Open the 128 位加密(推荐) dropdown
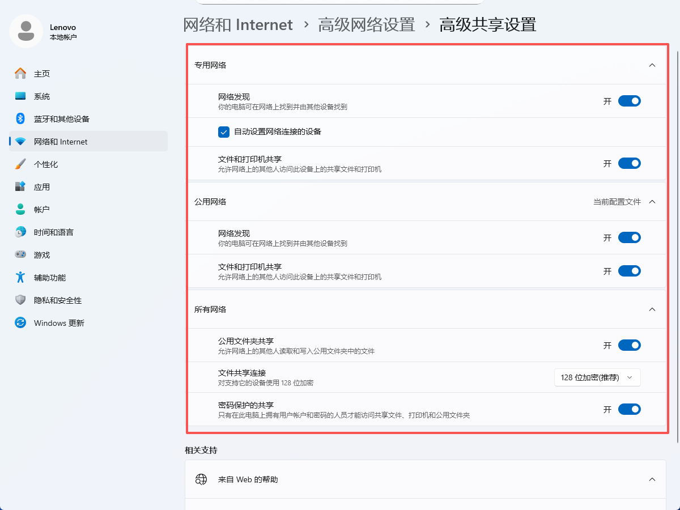 click(597, 377)
